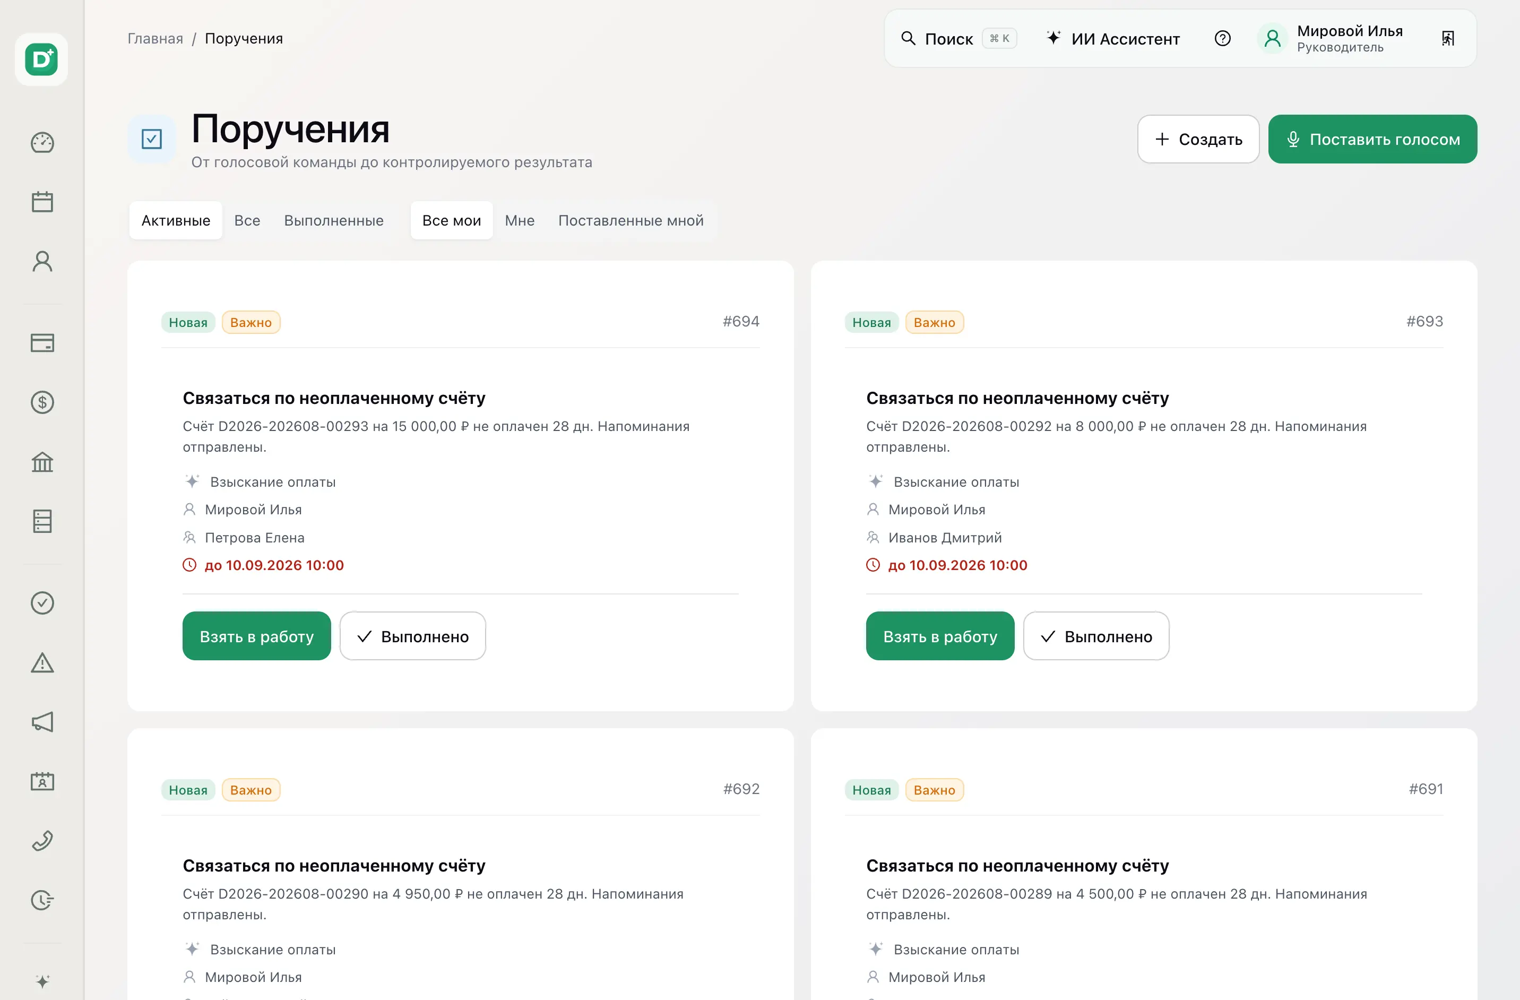Click the clock deadline icon in task #694
This screenshot has height=1000, width=1520.
(189, 565)
